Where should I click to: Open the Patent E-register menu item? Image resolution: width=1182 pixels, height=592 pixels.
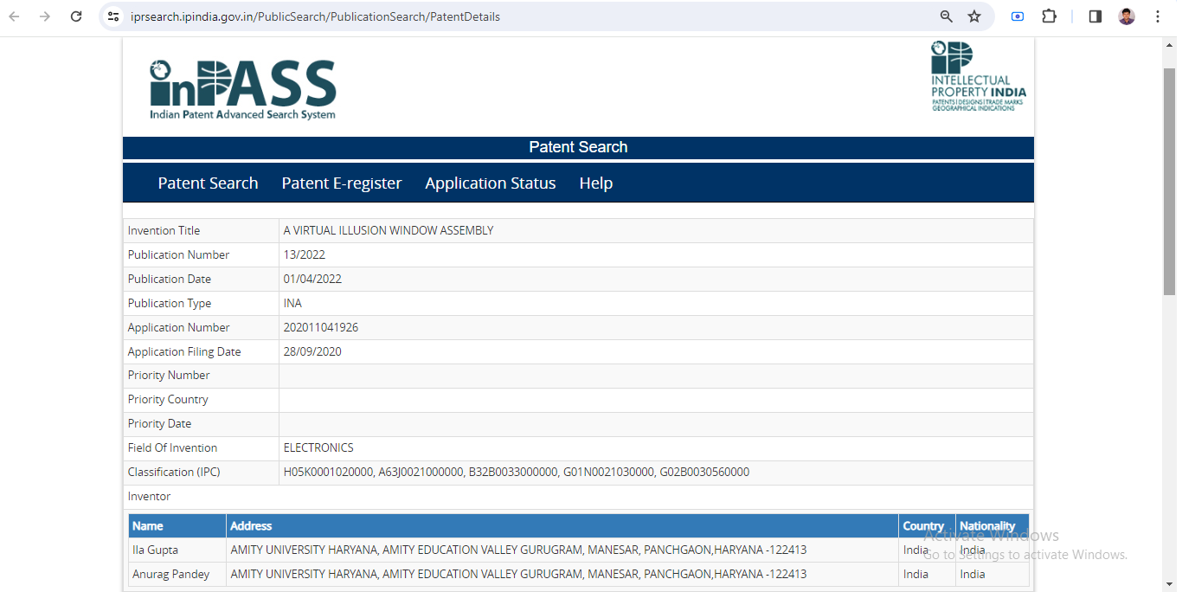[342, 183]
